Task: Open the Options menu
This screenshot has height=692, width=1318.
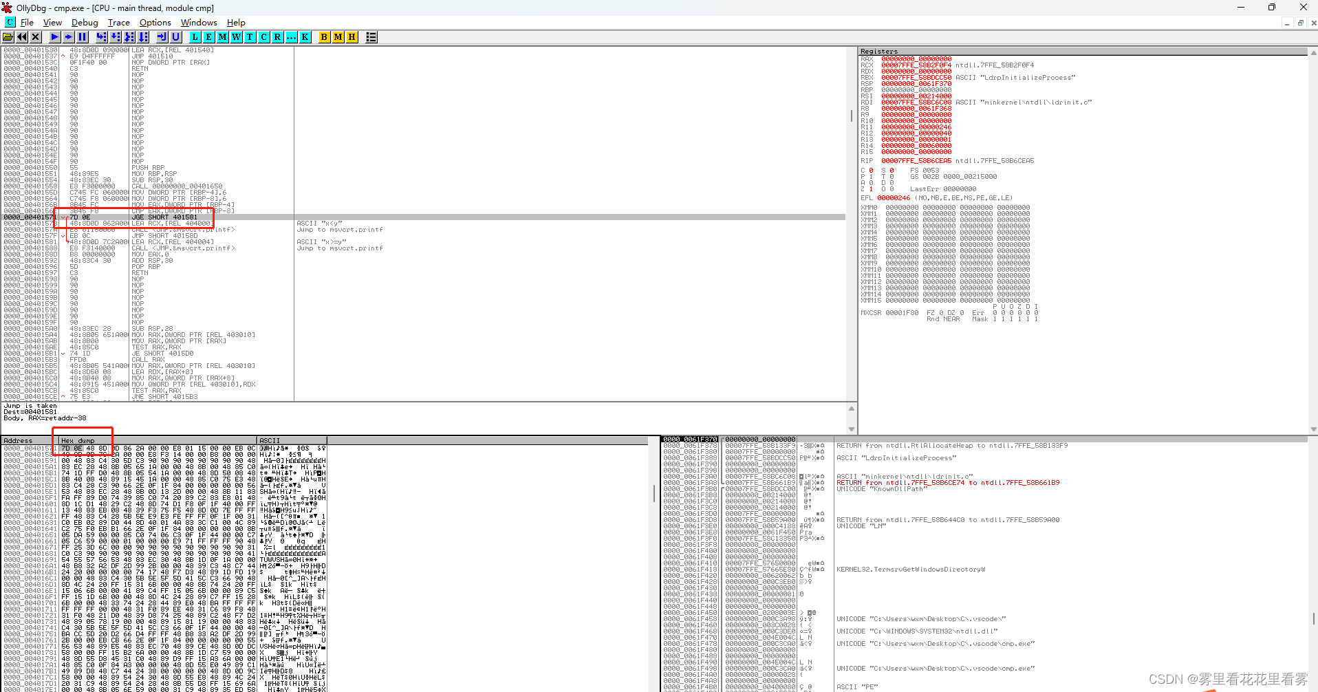Action: [155, 23]
